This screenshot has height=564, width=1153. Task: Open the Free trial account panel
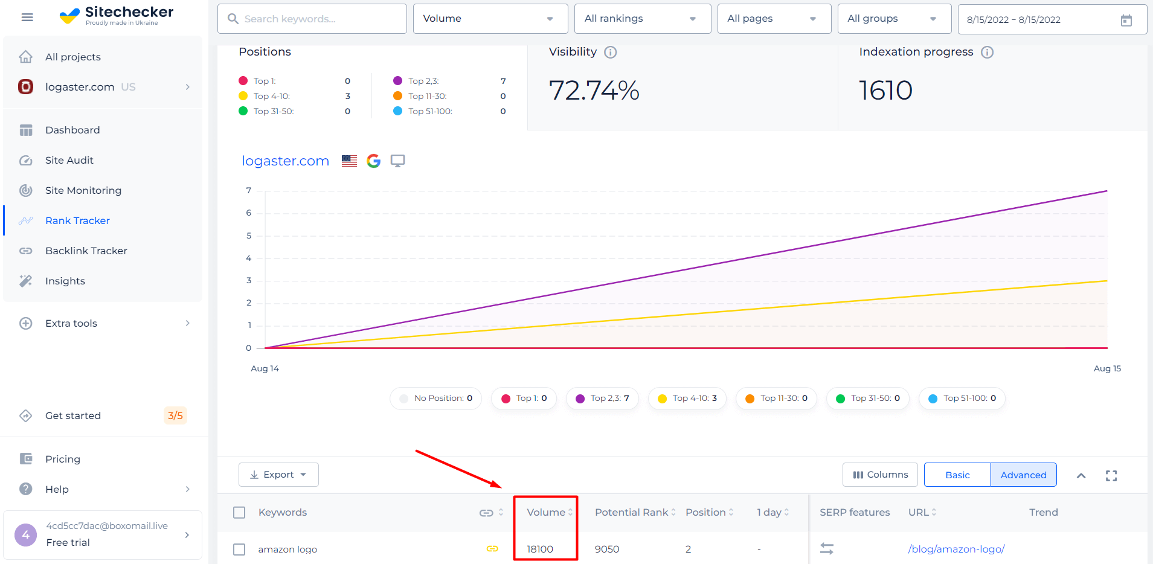coord(103,534)
